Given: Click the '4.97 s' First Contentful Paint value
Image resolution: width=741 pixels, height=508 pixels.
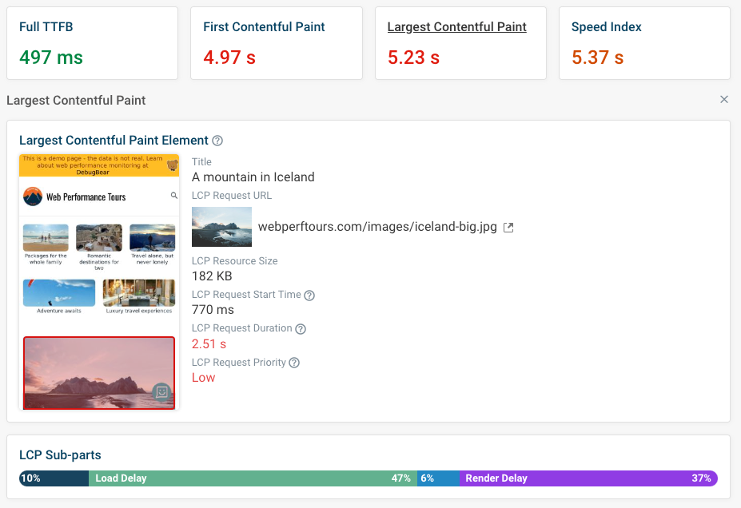Looking at the screenshot, I should pyautogui.click(x=229, y=58).
